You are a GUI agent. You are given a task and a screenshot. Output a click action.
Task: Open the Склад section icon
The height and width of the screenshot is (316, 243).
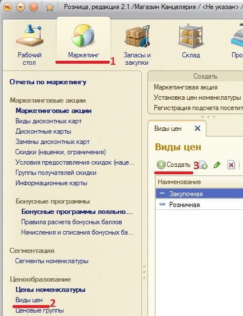tap(191, 36)
